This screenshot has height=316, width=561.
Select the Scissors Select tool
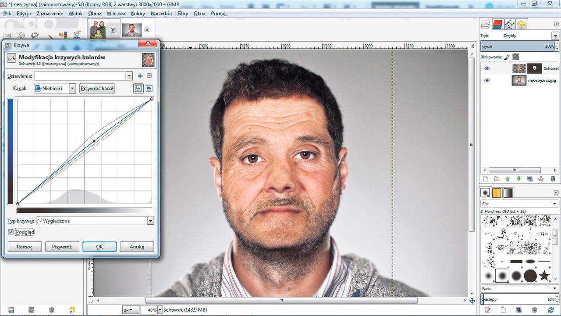pos(76,36)
